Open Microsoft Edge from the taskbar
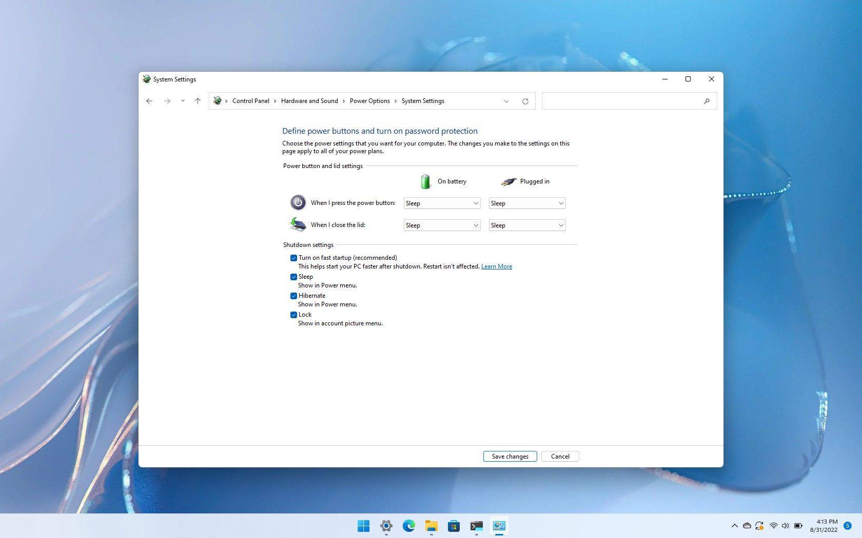The image size is (862, 538). [x=408, y=526]
